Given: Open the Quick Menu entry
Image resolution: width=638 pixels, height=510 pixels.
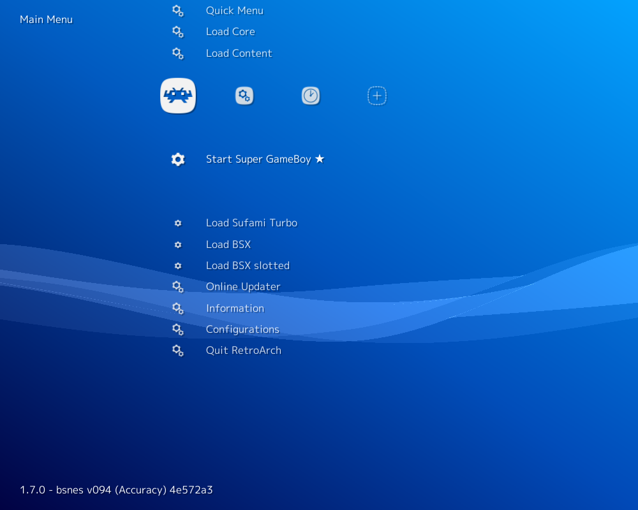Looking at the screenshot, I should 234,11.
